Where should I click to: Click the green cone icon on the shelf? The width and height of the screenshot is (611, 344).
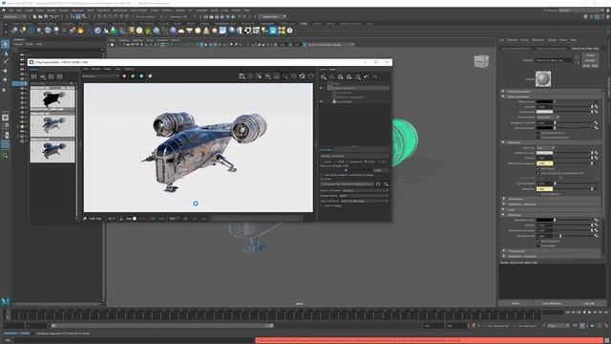(115, 30)
